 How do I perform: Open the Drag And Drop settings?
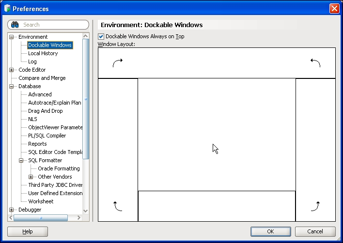click(x=45, y=111)
